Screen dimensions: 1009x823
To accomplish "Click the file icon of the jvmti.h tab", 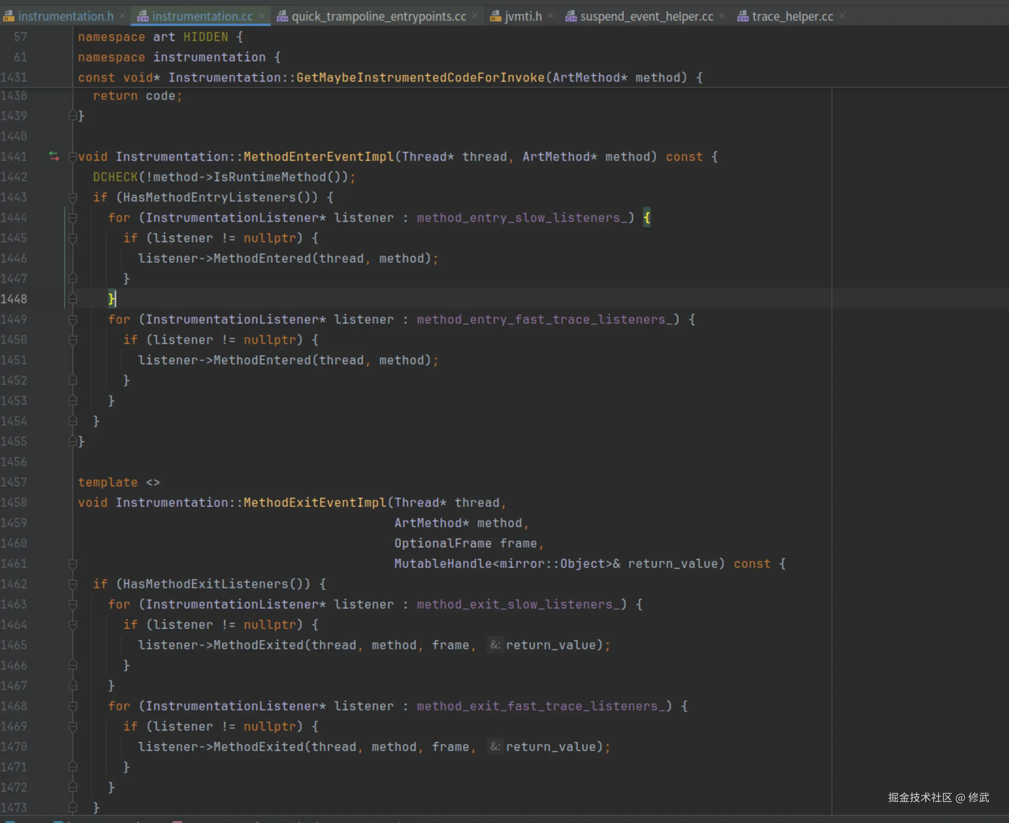I will 495,17.
